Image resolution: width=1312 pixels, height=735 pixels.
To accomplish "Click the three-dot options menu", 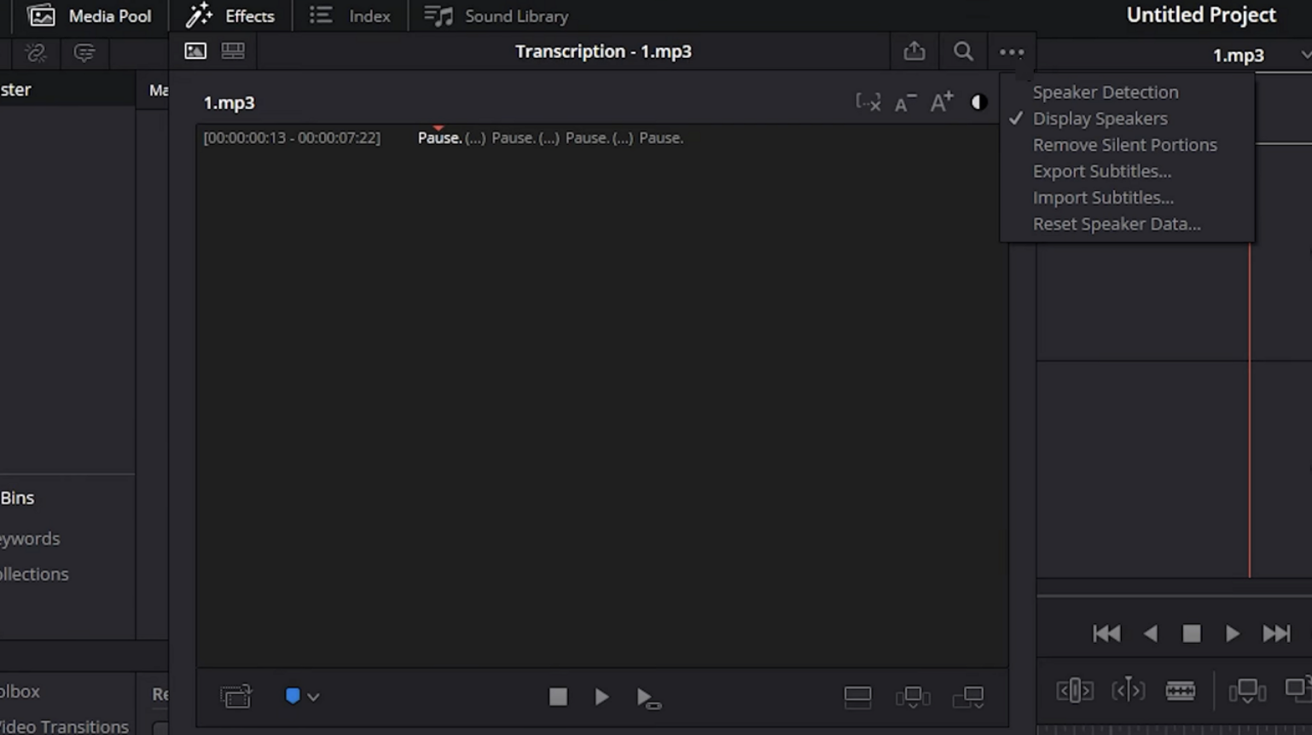I will [1012, 52].
